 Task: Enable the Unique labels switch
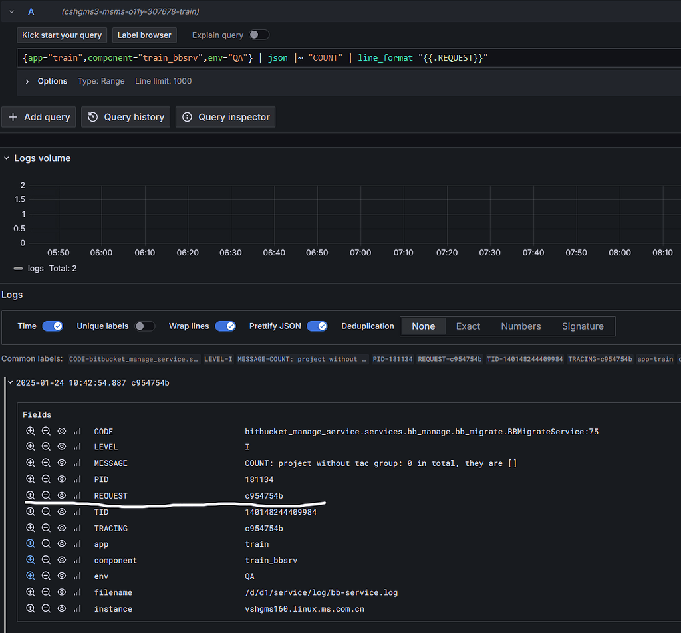tap(144, 326)
